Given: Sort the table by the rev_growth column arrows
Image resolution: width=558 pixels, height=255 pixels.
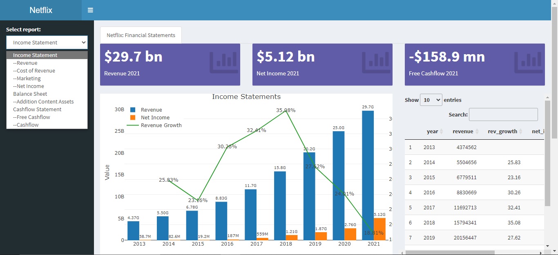Looking at the screenshot, I should coord(520,131).
